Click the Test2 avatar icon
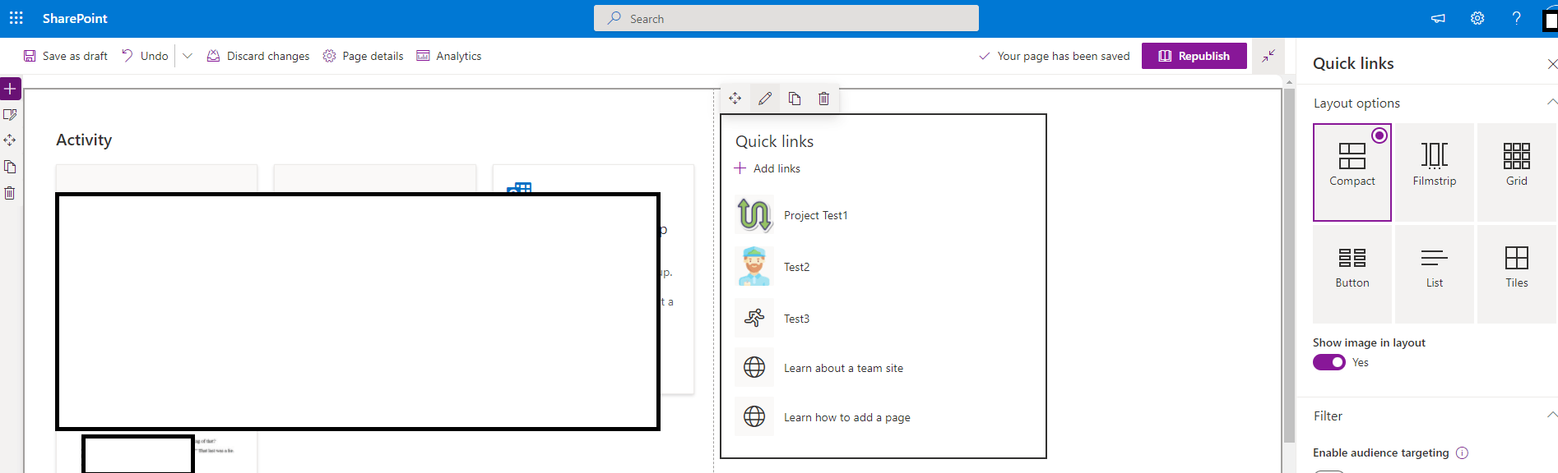 [754, 267]
